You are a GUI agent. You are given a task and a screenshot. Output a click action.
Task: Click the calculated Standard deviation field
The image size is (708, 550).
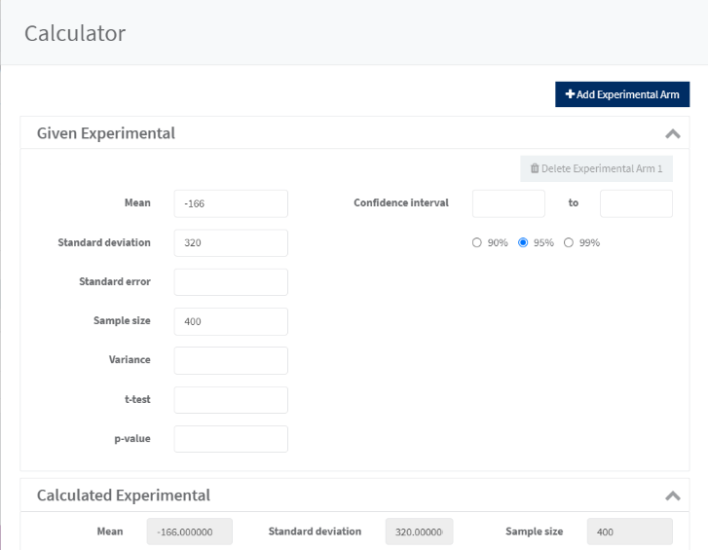pyautogui.click(x=419, y=532)
